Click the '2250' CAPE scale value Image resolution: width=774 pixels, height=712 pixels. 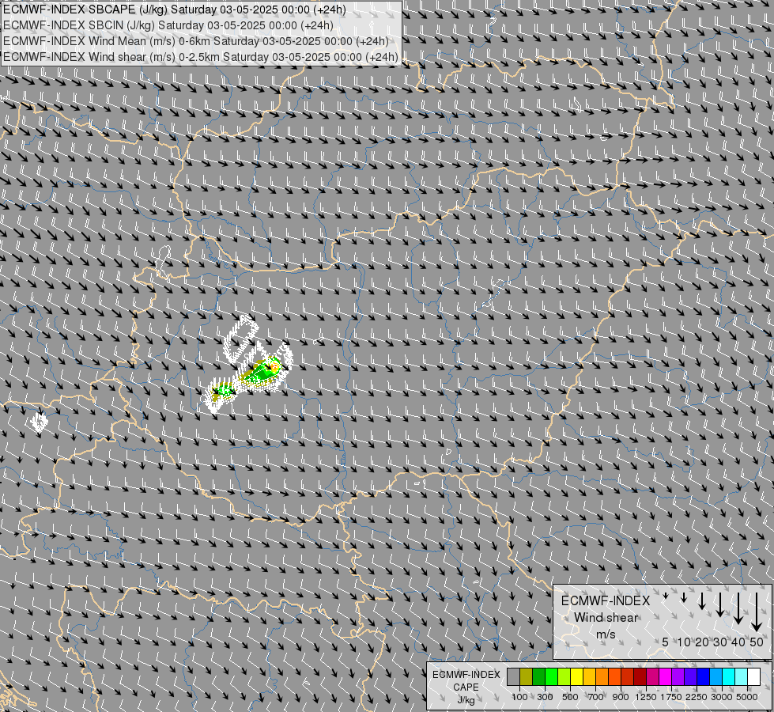[697, 697]
